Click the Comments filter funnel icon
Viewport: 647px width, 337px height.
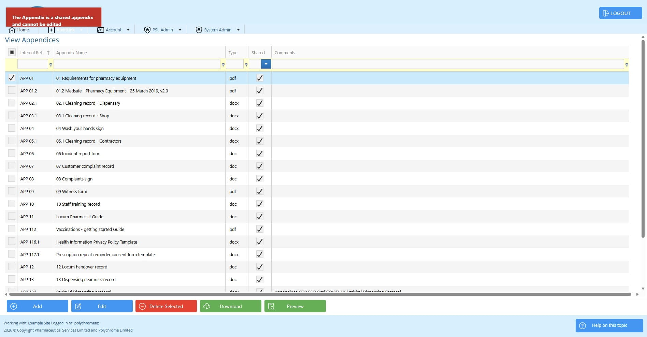627,64
